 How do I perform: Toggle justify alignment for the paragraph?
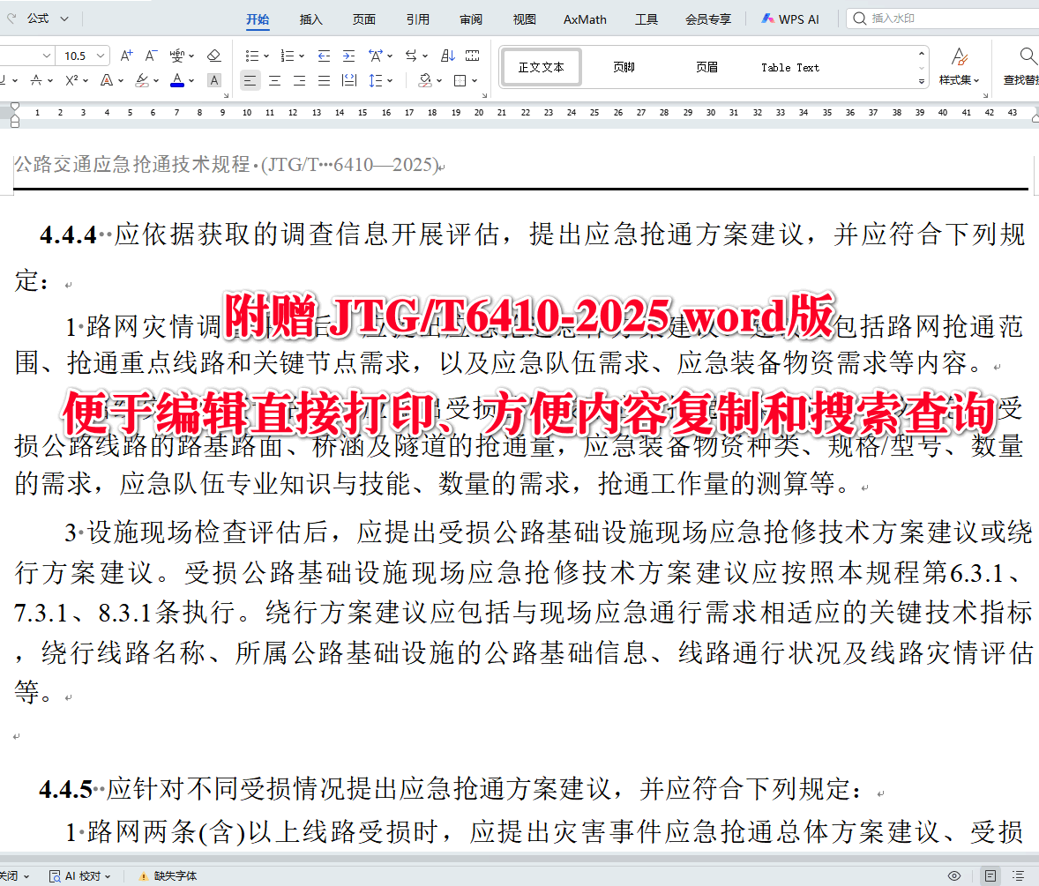[324, 79]
